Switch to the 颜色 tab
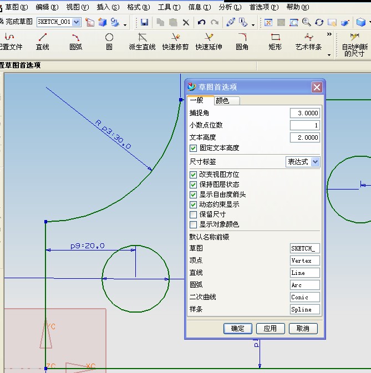This screenshot has height=373, width=371. tap(227, 101)
